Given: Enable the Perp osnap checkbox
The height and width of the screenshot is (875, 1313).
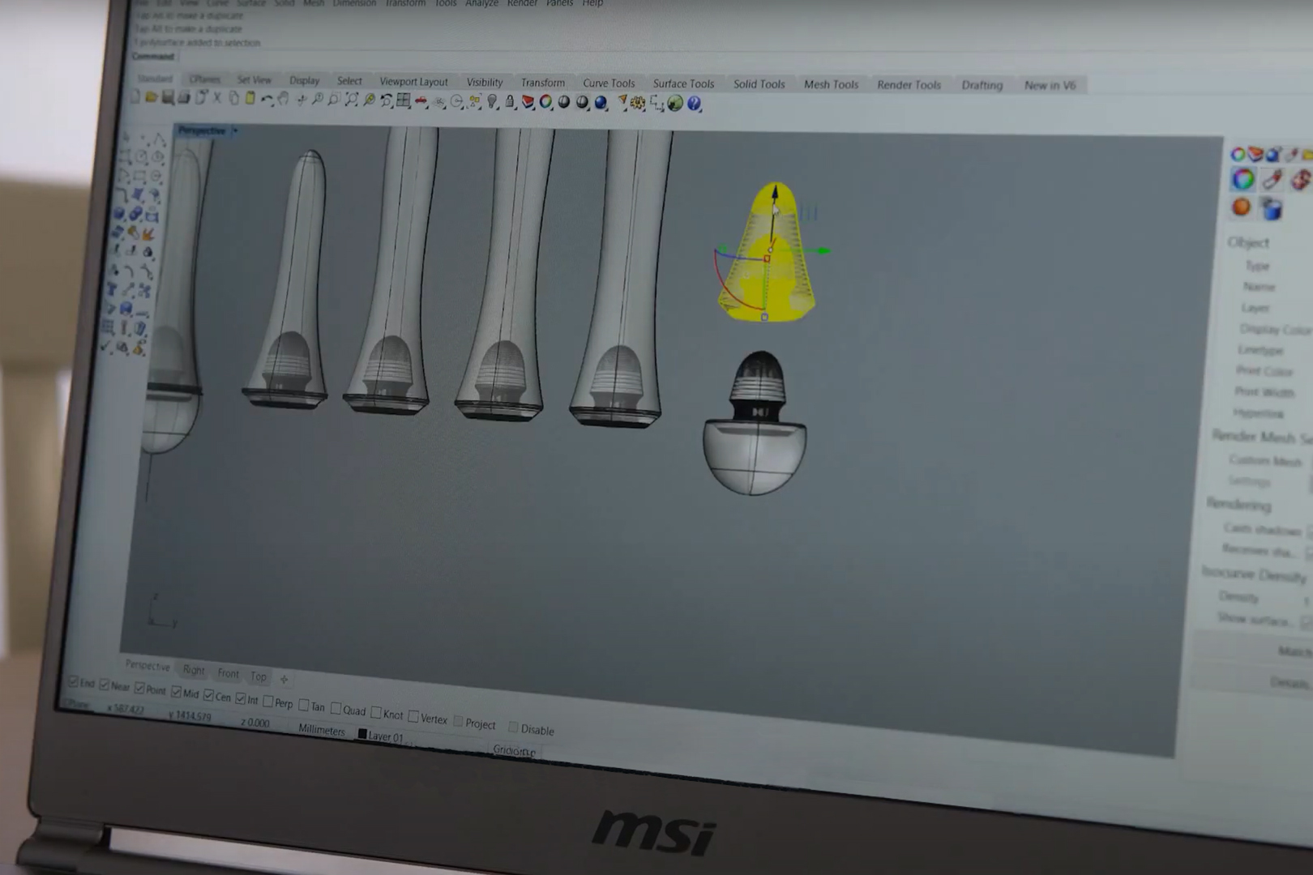Looking at the screenshot, I should click(268, 701).
